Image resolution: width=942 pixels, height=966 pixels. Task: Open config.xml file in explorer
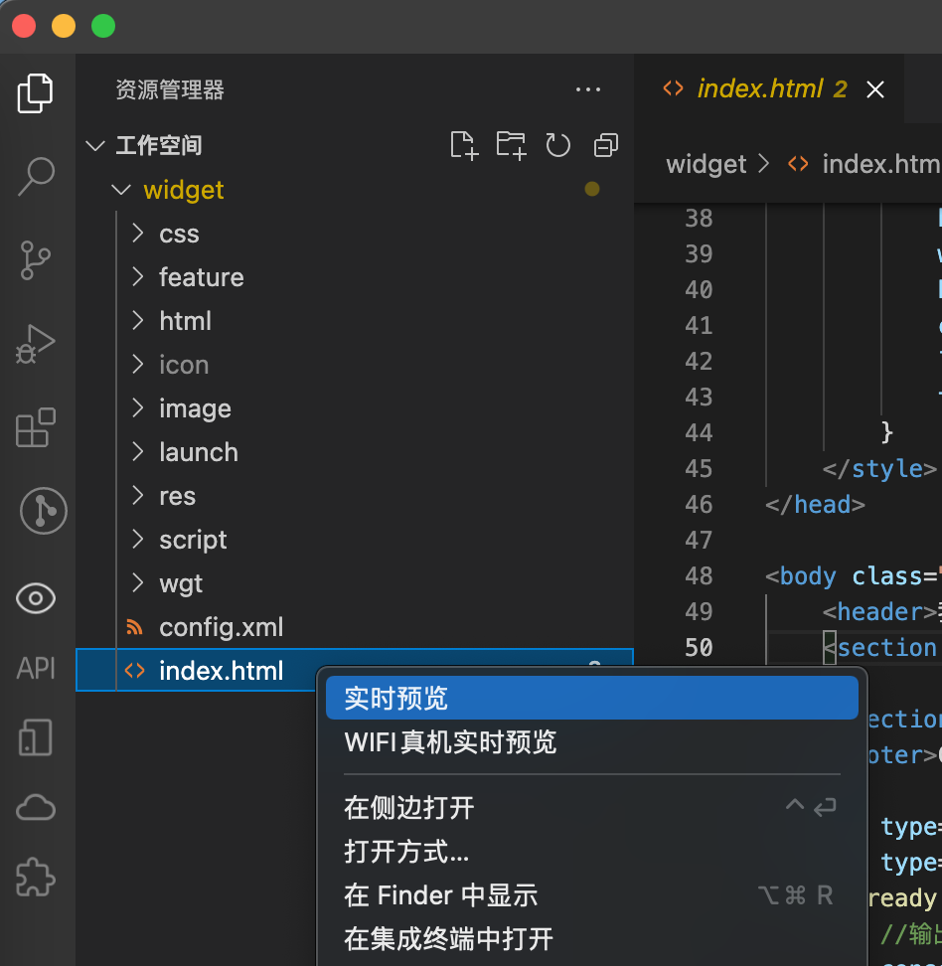221,627
